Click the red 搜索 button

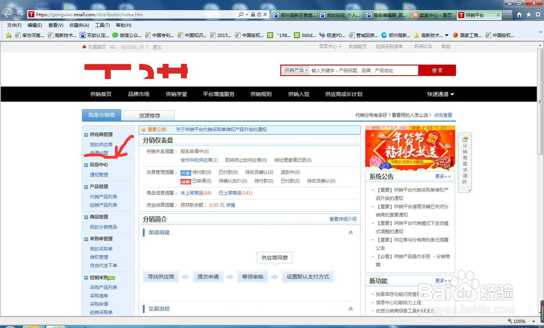[x=437, y=70]
